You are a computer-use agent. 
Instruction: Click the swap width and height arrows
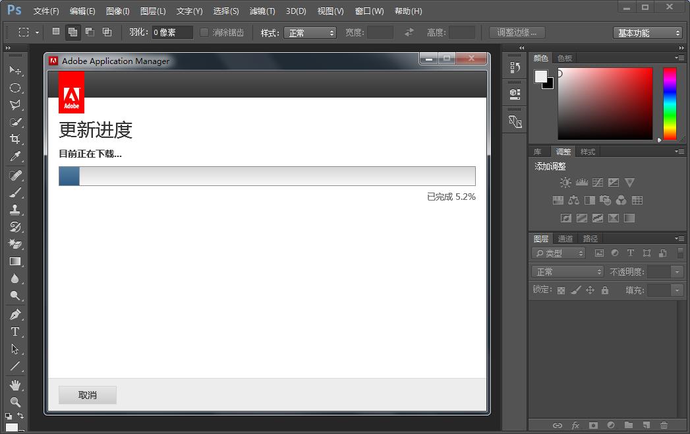[409, 32]
